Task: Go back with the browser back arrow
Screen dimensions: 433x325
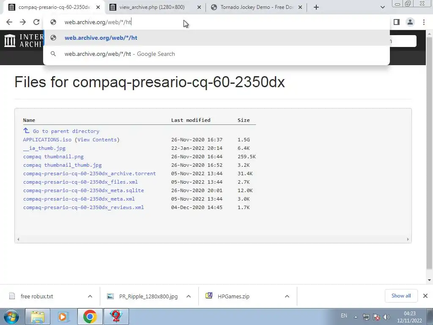Action: (x=9, y=22)
